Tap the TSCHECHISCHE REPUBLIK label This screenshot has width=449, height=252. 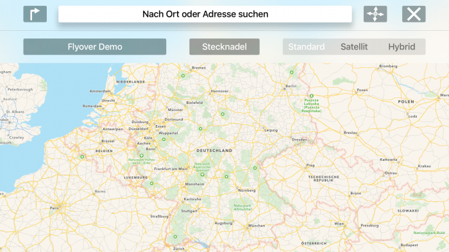[323, 179]
